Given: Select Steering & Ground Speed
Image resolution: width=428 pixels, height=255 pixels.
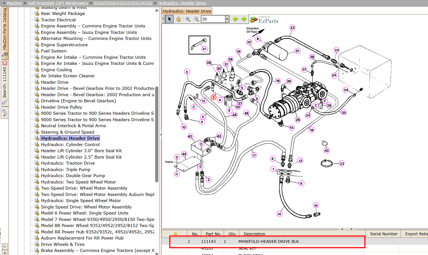Looking at the screenshot, I should point(68,132).
